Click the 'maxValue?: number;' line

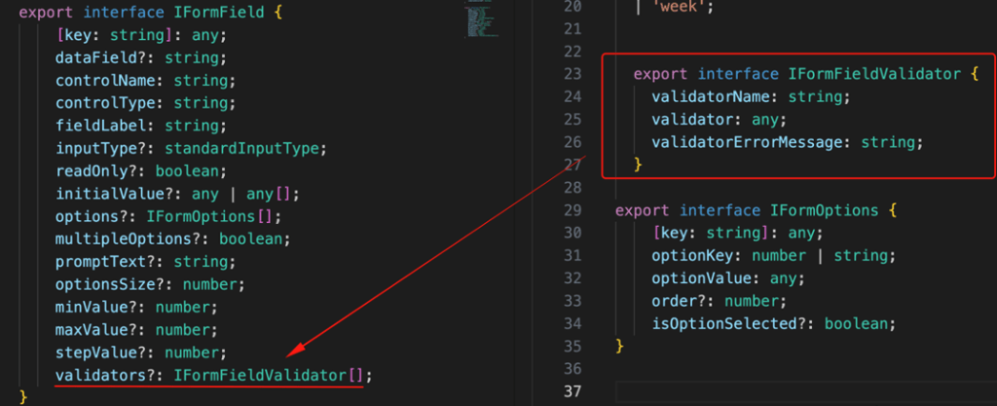tap(136, 330)
